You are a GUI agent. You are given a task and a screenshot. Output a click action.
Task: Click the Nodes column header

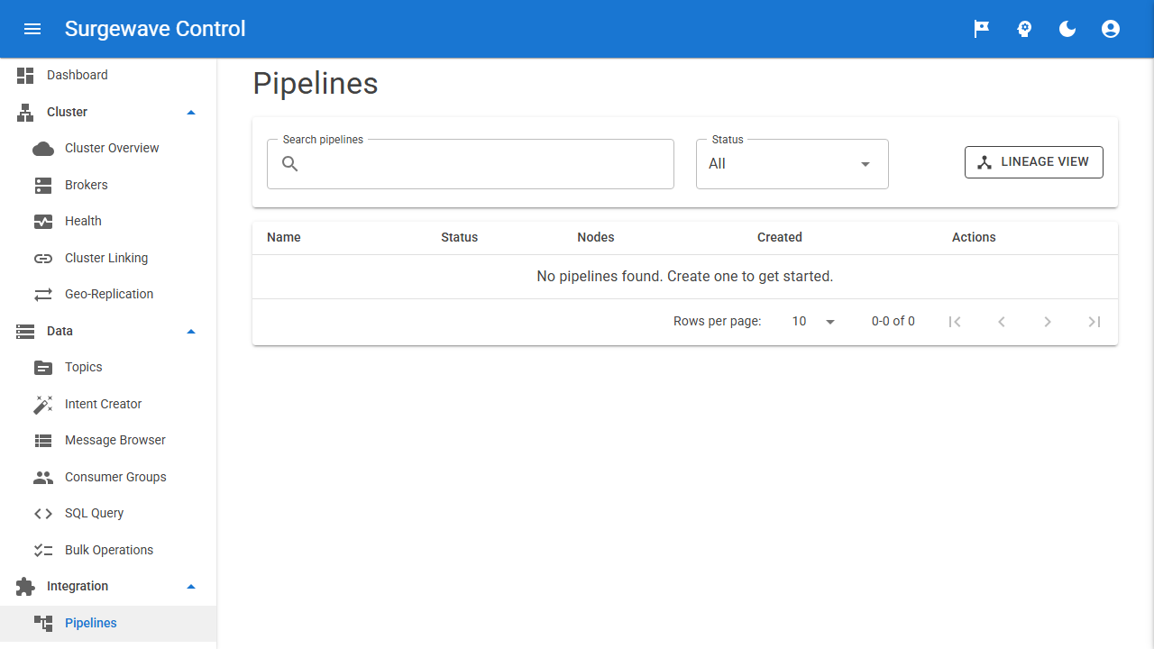(x=596, y=238)
